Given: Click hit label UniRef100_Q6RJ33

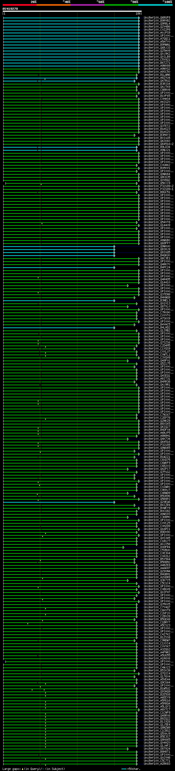Looking at the screenshot, I should coord(157,48).
